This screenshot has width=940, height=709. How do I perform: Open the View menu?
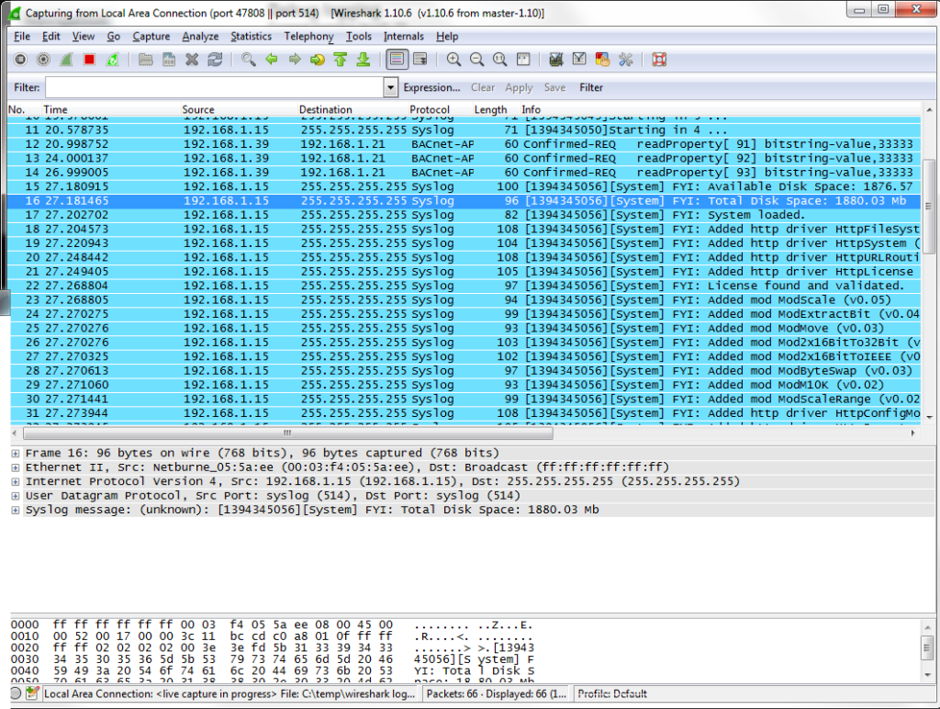pyautogui.click(x=84, y=36)
